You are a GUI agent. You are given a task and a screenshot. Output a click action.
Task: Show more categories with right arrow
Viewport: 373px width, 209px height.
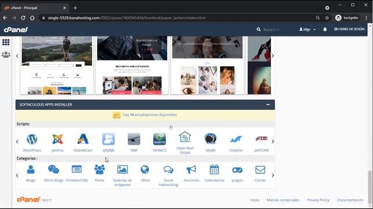(273, 175)
